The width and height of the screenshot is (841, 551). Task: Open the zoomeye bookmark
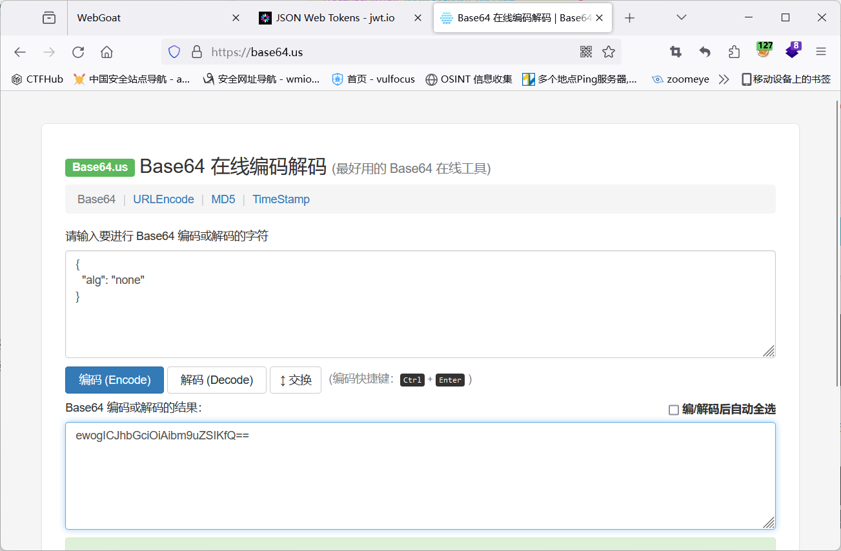pyautogui.click(x=680, y=79)
